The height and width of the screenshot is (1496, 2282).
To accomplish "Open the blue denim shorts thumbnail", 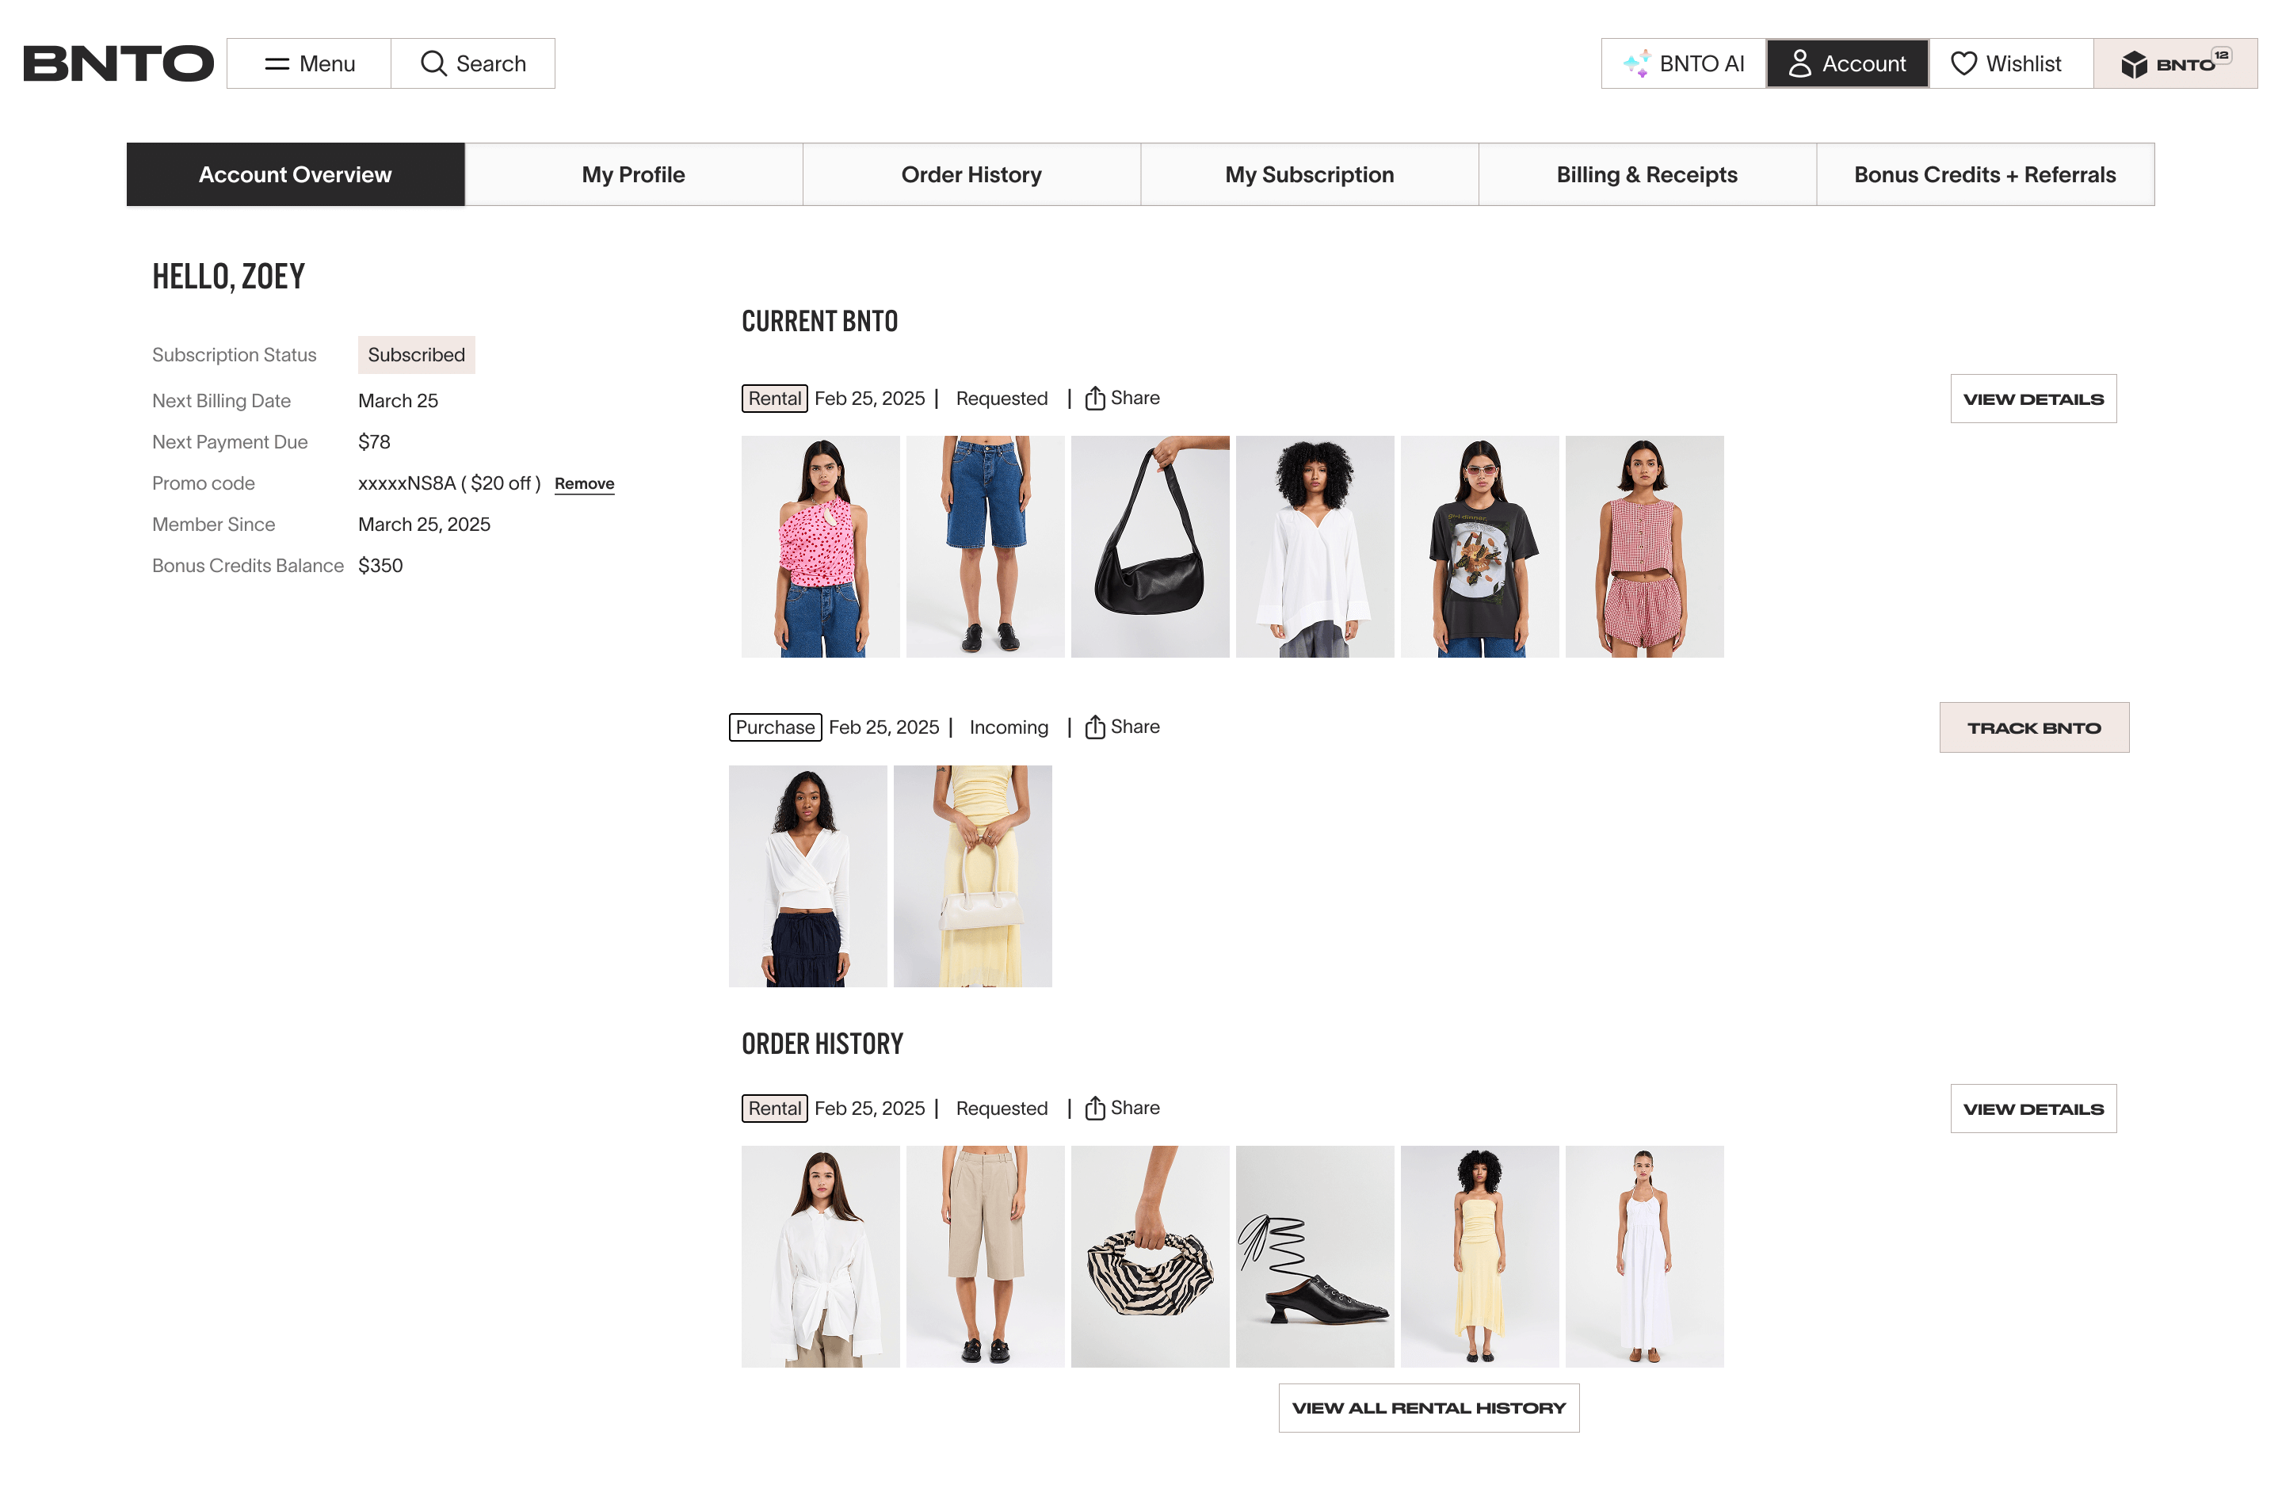I will (986, 547).
